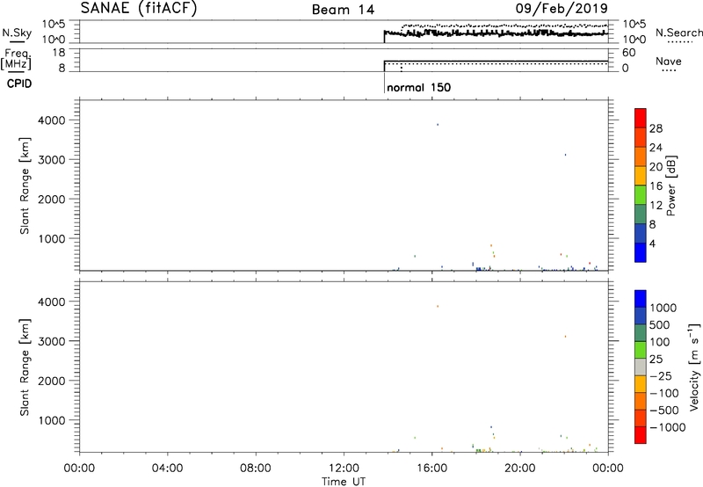Select the '04:00' time tick label

click(x=167, y=469)
